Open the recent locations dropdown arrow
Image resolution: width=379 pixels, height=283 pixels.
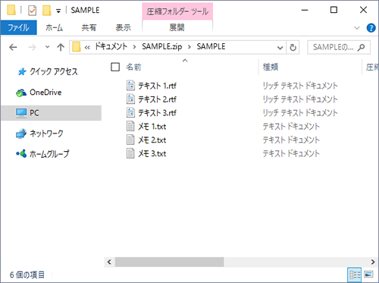tap(47, 47)
